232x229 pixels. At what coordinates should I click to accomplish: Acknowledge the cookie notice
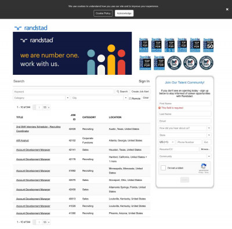[x=124, y=13]
